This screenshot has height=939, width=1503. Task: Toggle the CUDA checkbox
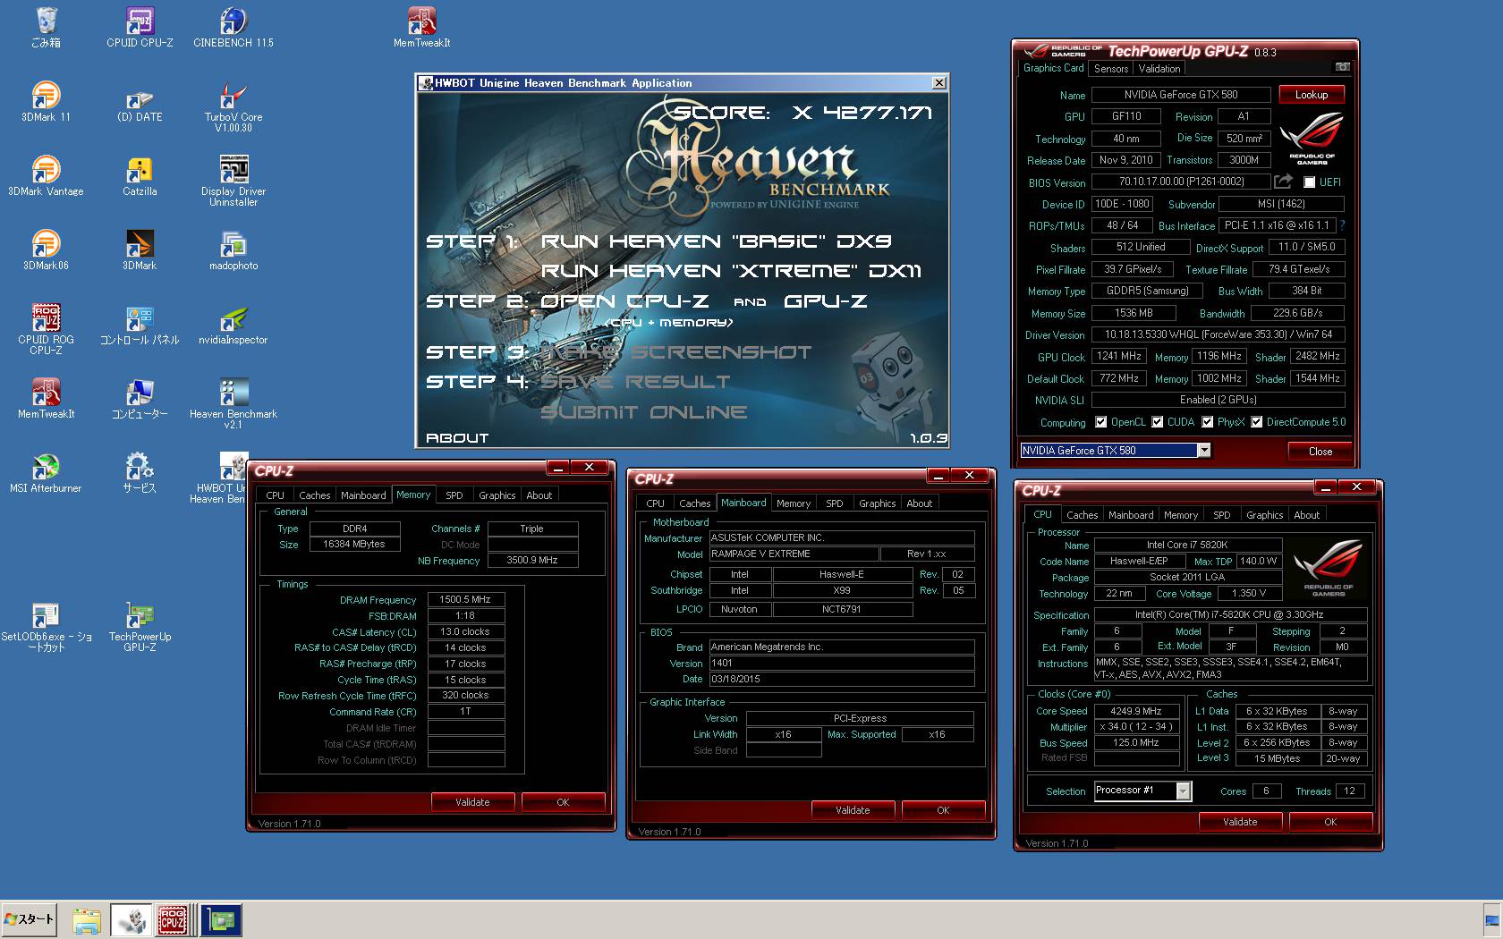tap(1158, 422)
